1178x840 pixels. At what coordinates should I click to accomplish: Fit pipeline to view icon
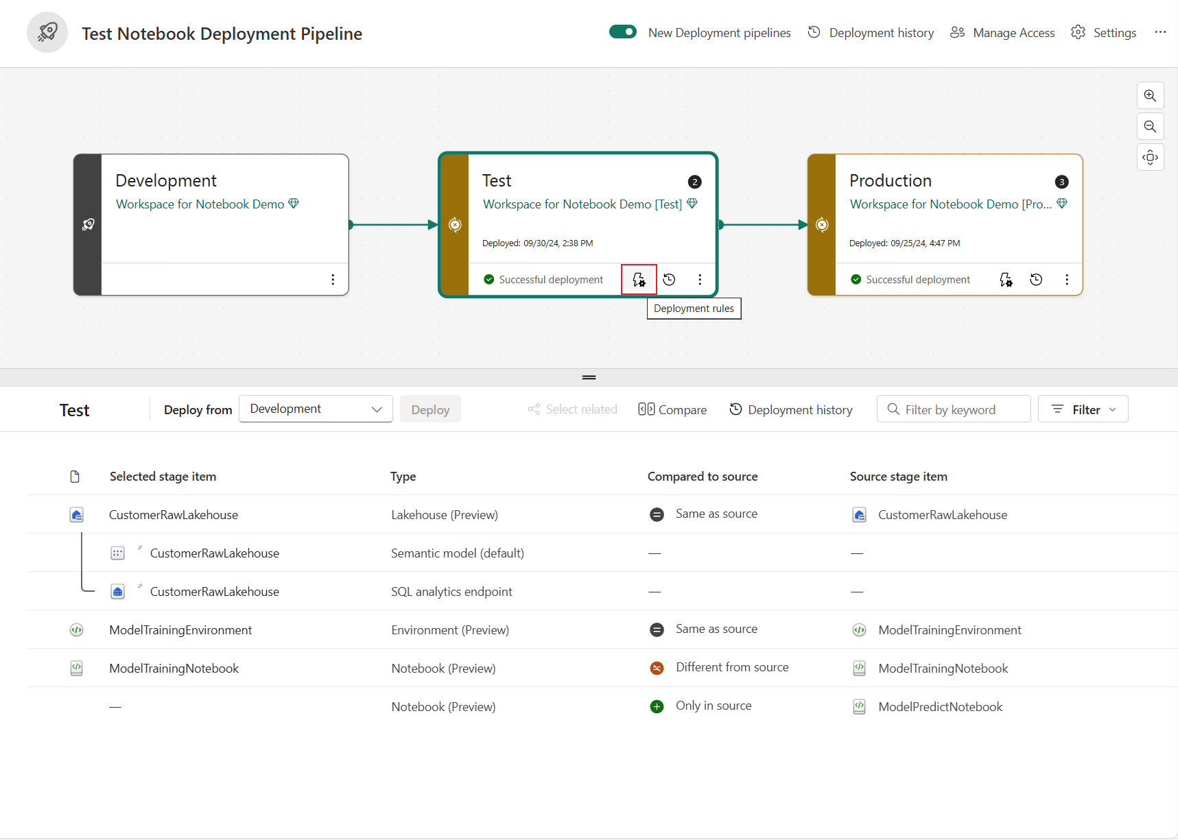pyautogui.click(x=1150, y=158)
